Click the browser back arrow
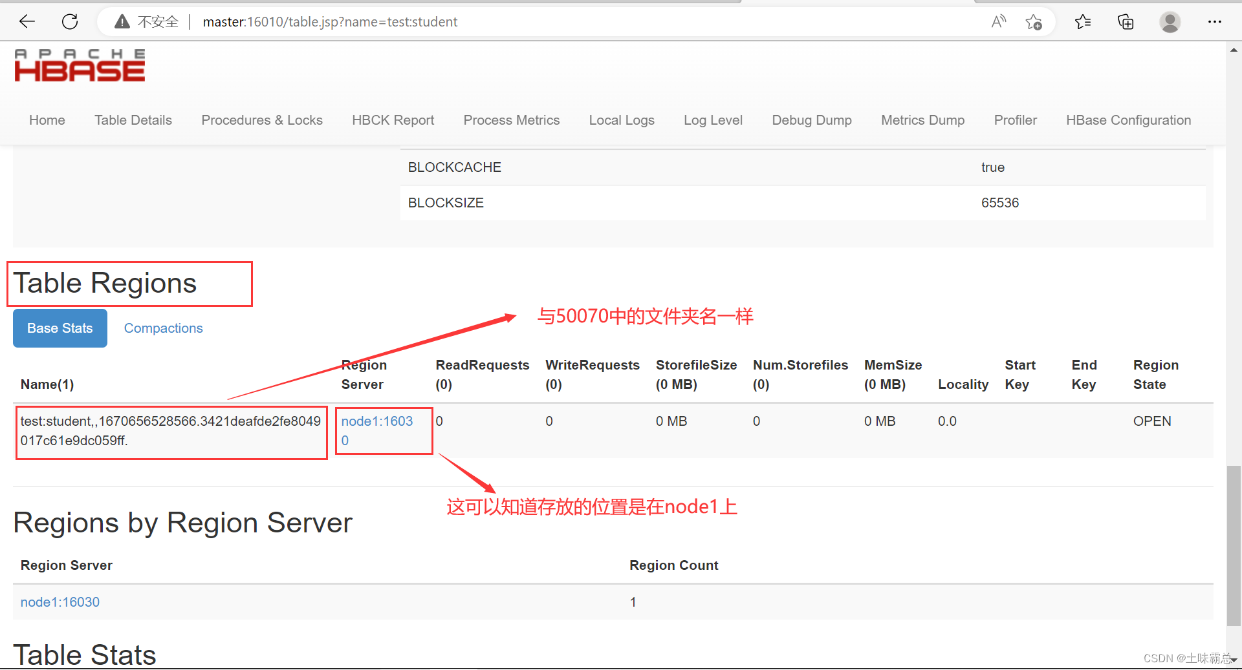The width and height of the screenshot is (1242, 670). [27, 21]
